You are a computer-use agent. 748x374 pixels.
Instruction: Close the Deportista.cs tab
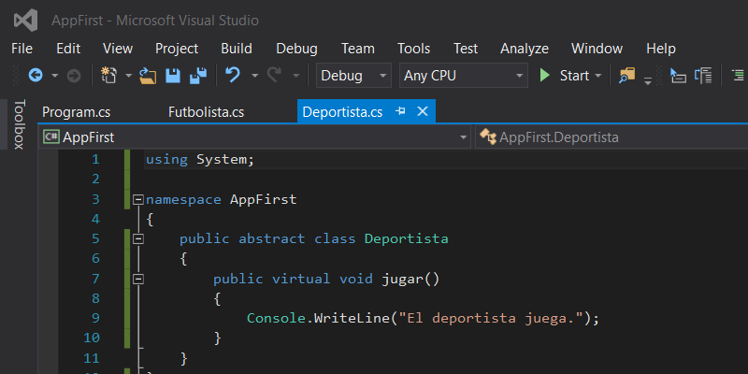422,111
